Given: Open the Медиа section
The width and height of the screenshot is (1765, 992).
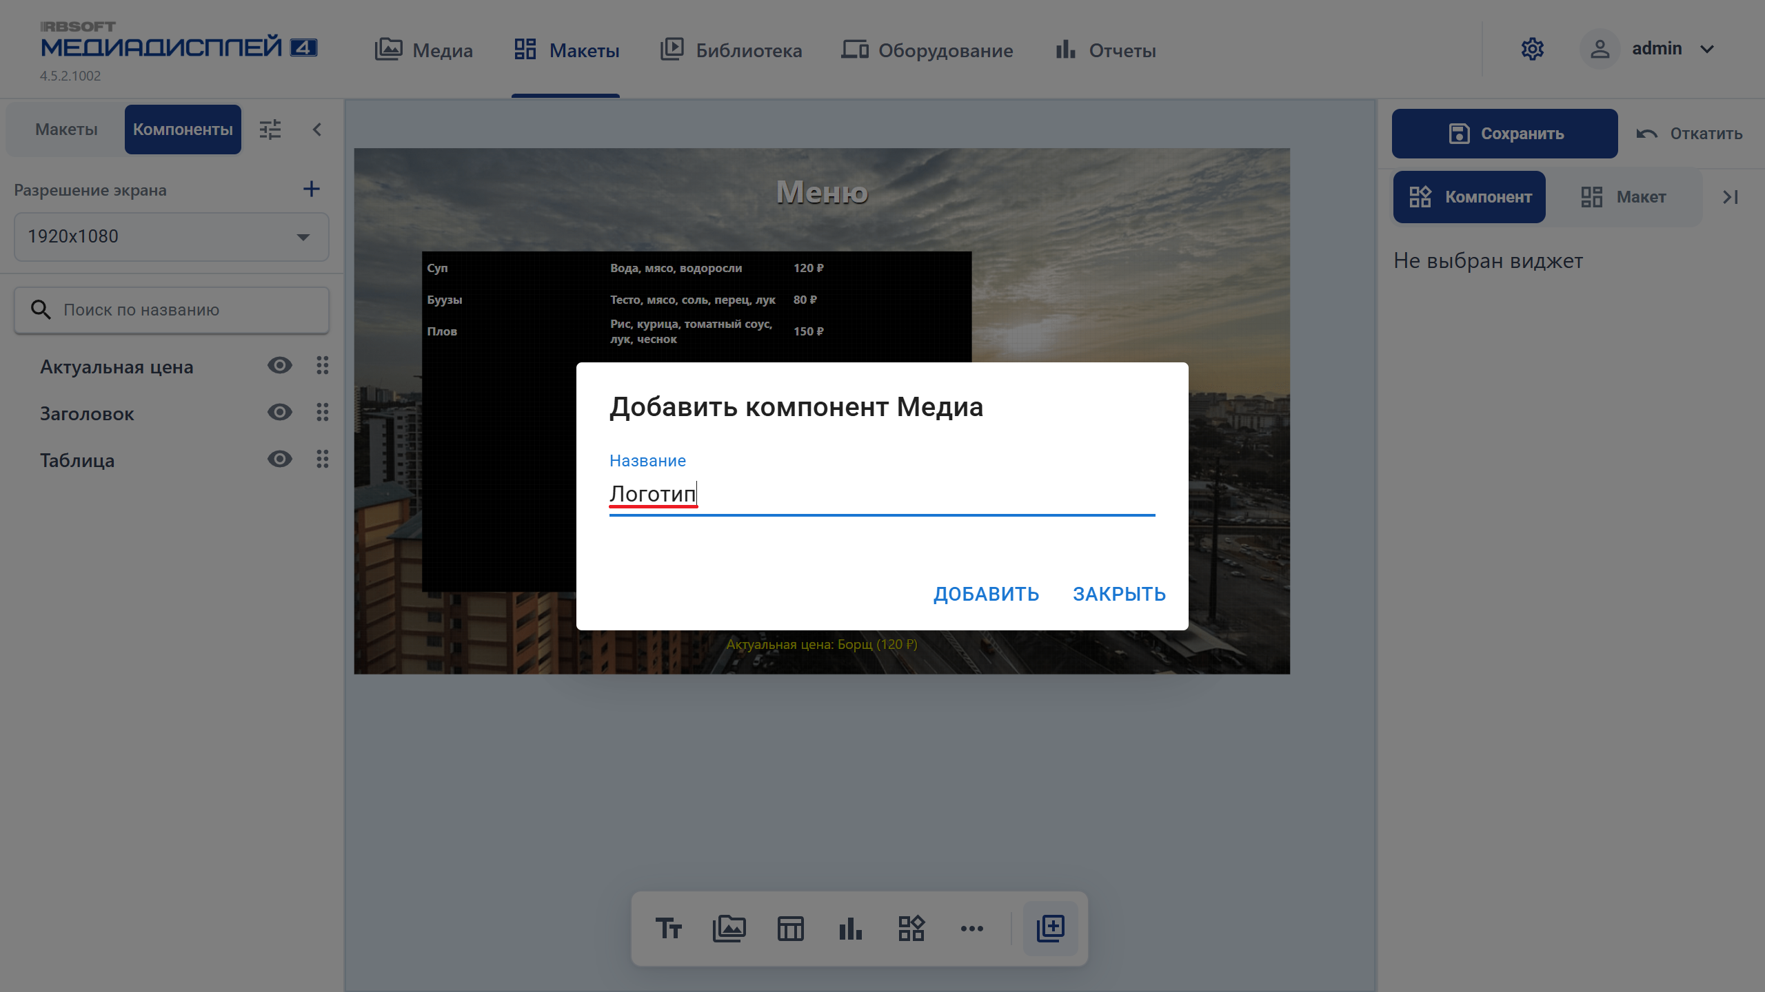Looking at the screenshot, I should (x=423, y=50).
